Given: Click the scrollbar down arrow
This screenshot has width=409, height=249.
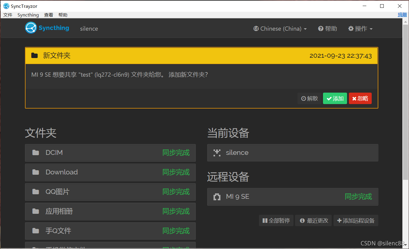Looking at the screenshot, I should click(x=406, y=245).
